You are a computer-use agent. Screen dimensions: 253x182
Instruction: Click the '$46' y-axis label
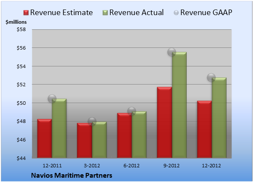point(21,140)
